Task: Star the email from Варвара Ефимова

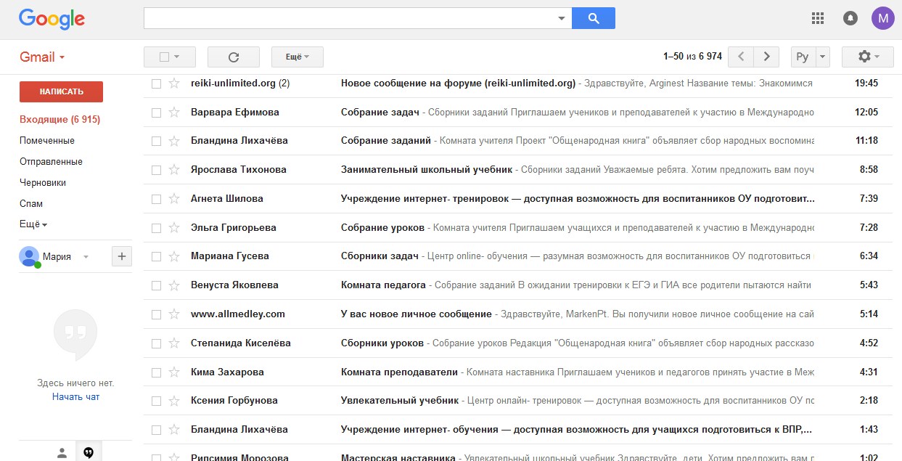Action: [174, 113]
